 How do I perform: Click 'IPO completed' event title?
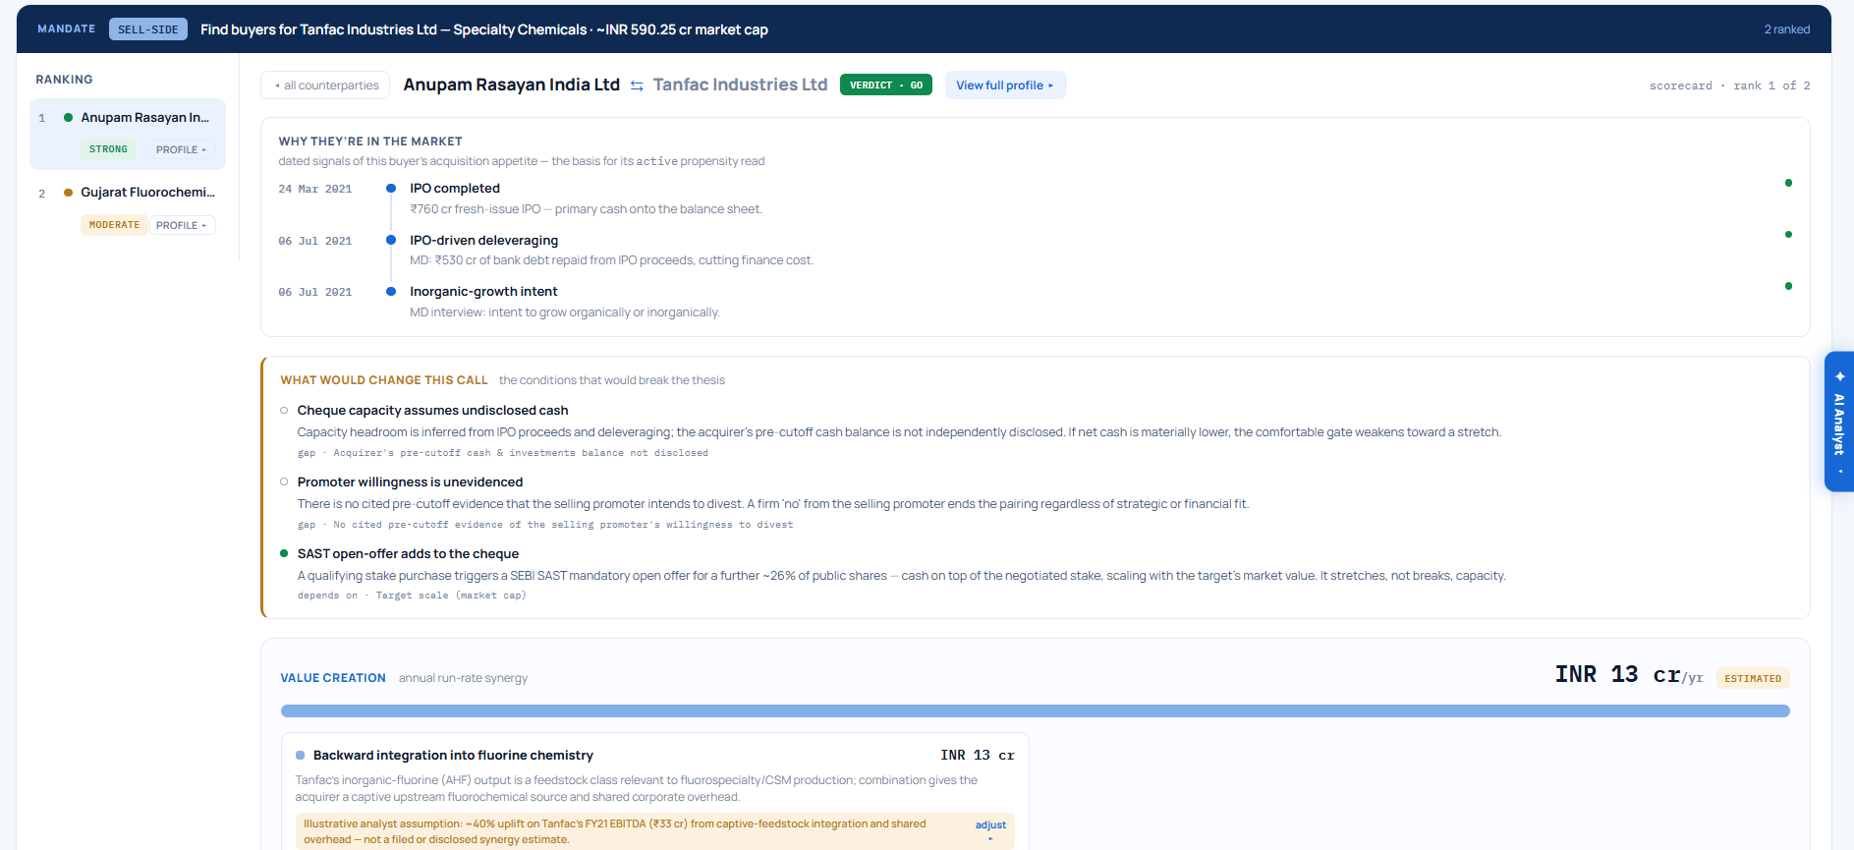455,188
